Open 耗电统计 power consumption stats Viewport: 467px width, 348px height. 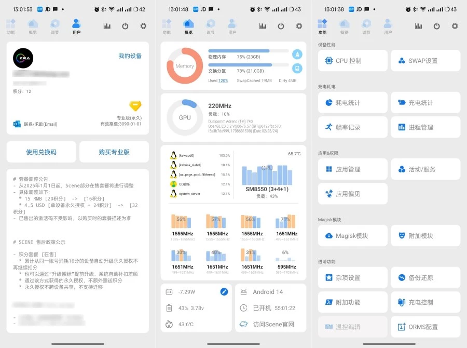click(x=352, y=102)
